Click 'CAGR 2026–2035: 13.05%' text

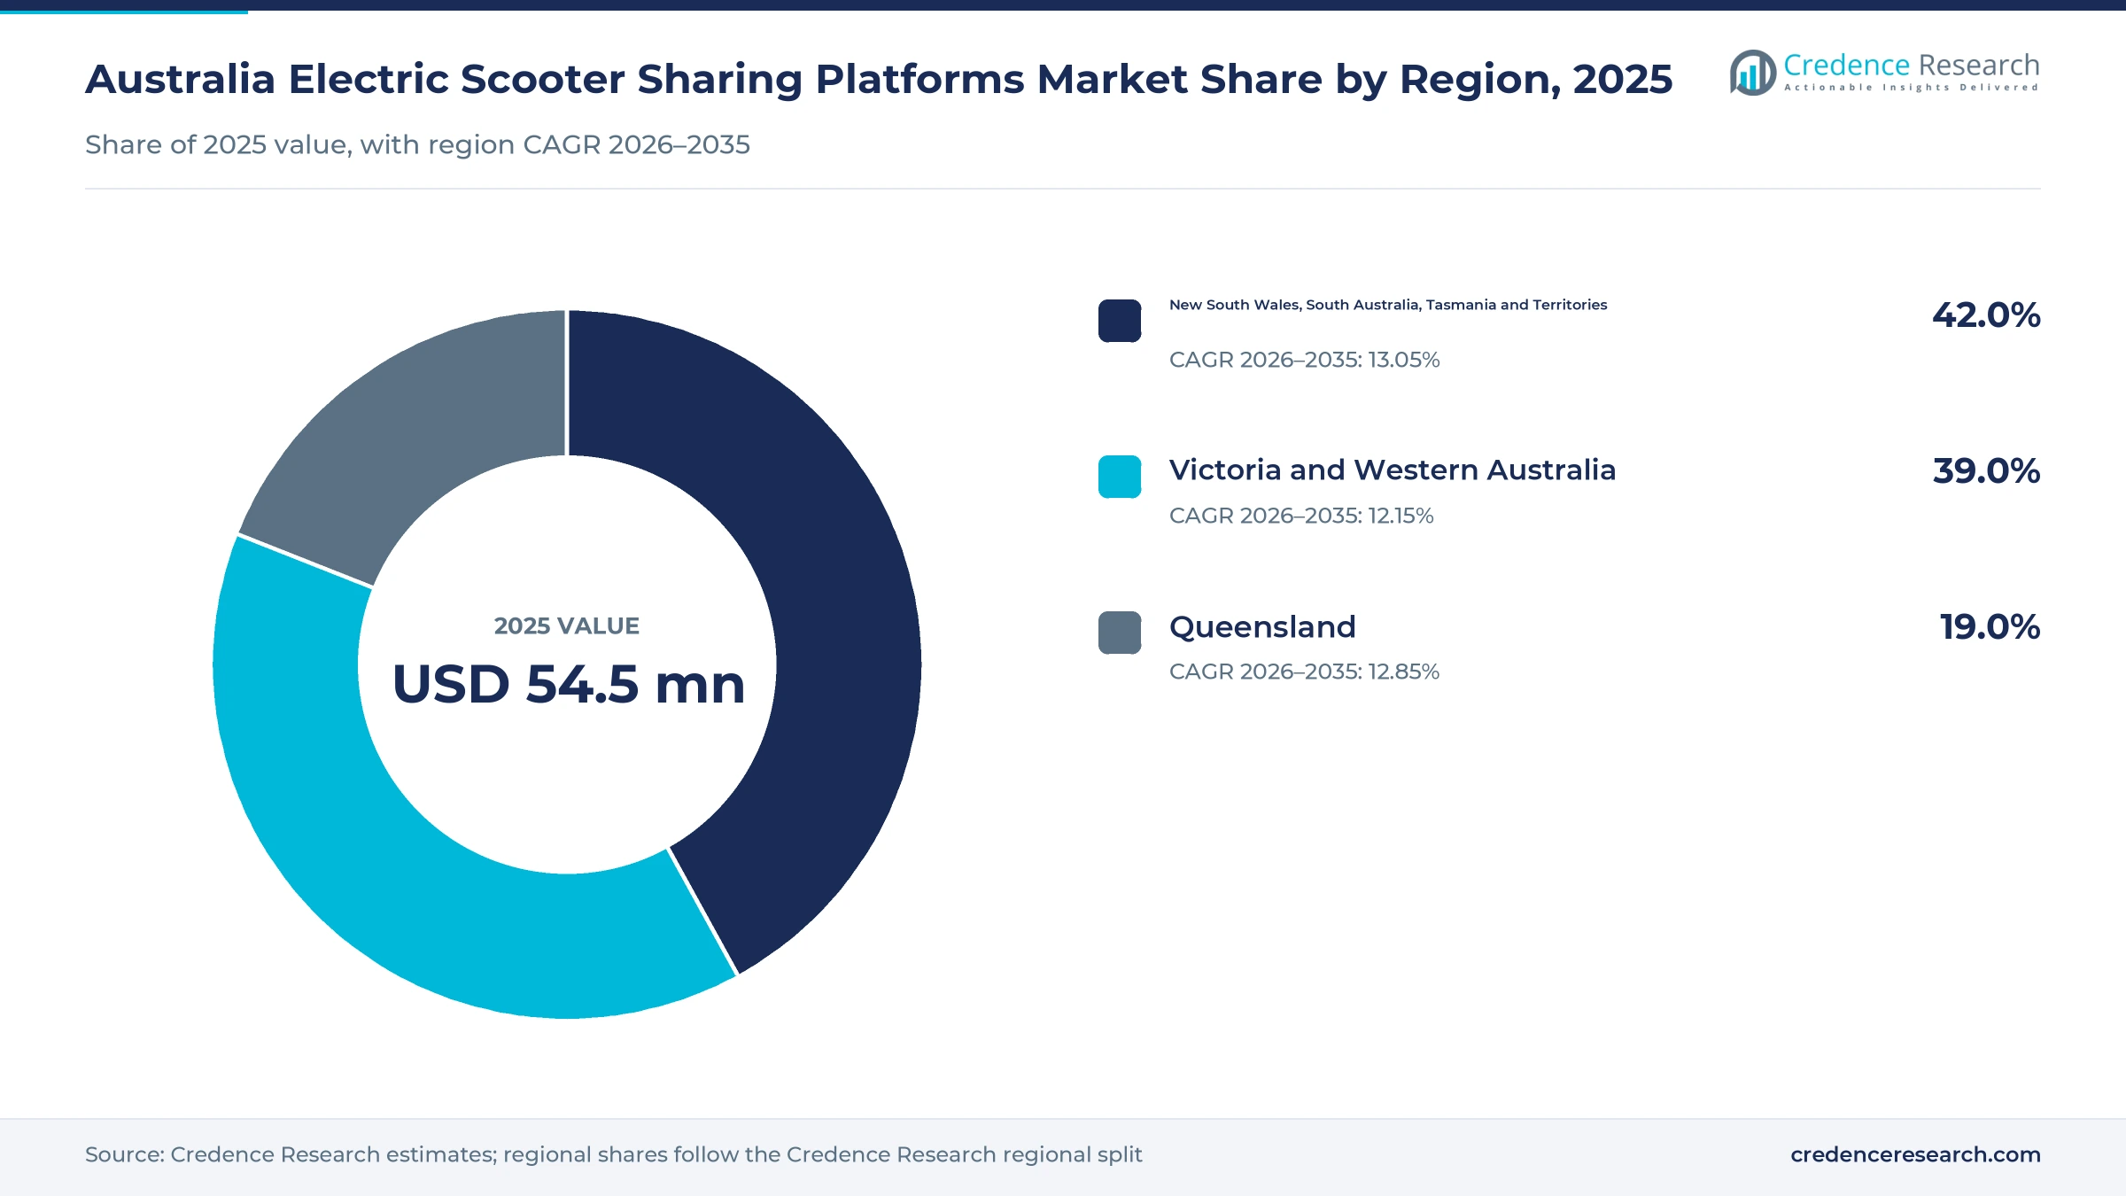coord(1304,360)
